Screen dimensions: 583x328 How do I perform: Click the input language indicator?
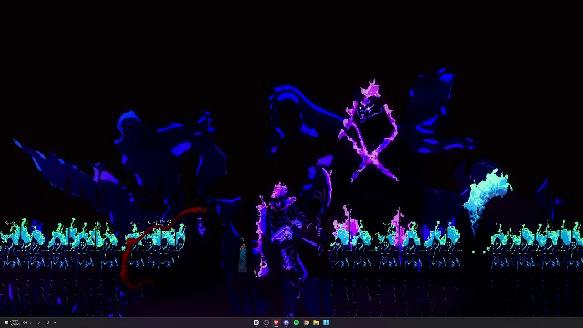click(x=39, y=323)
